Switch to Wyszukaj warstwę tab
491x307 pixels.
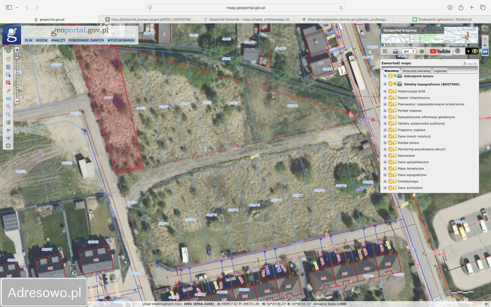click(416, 71)
